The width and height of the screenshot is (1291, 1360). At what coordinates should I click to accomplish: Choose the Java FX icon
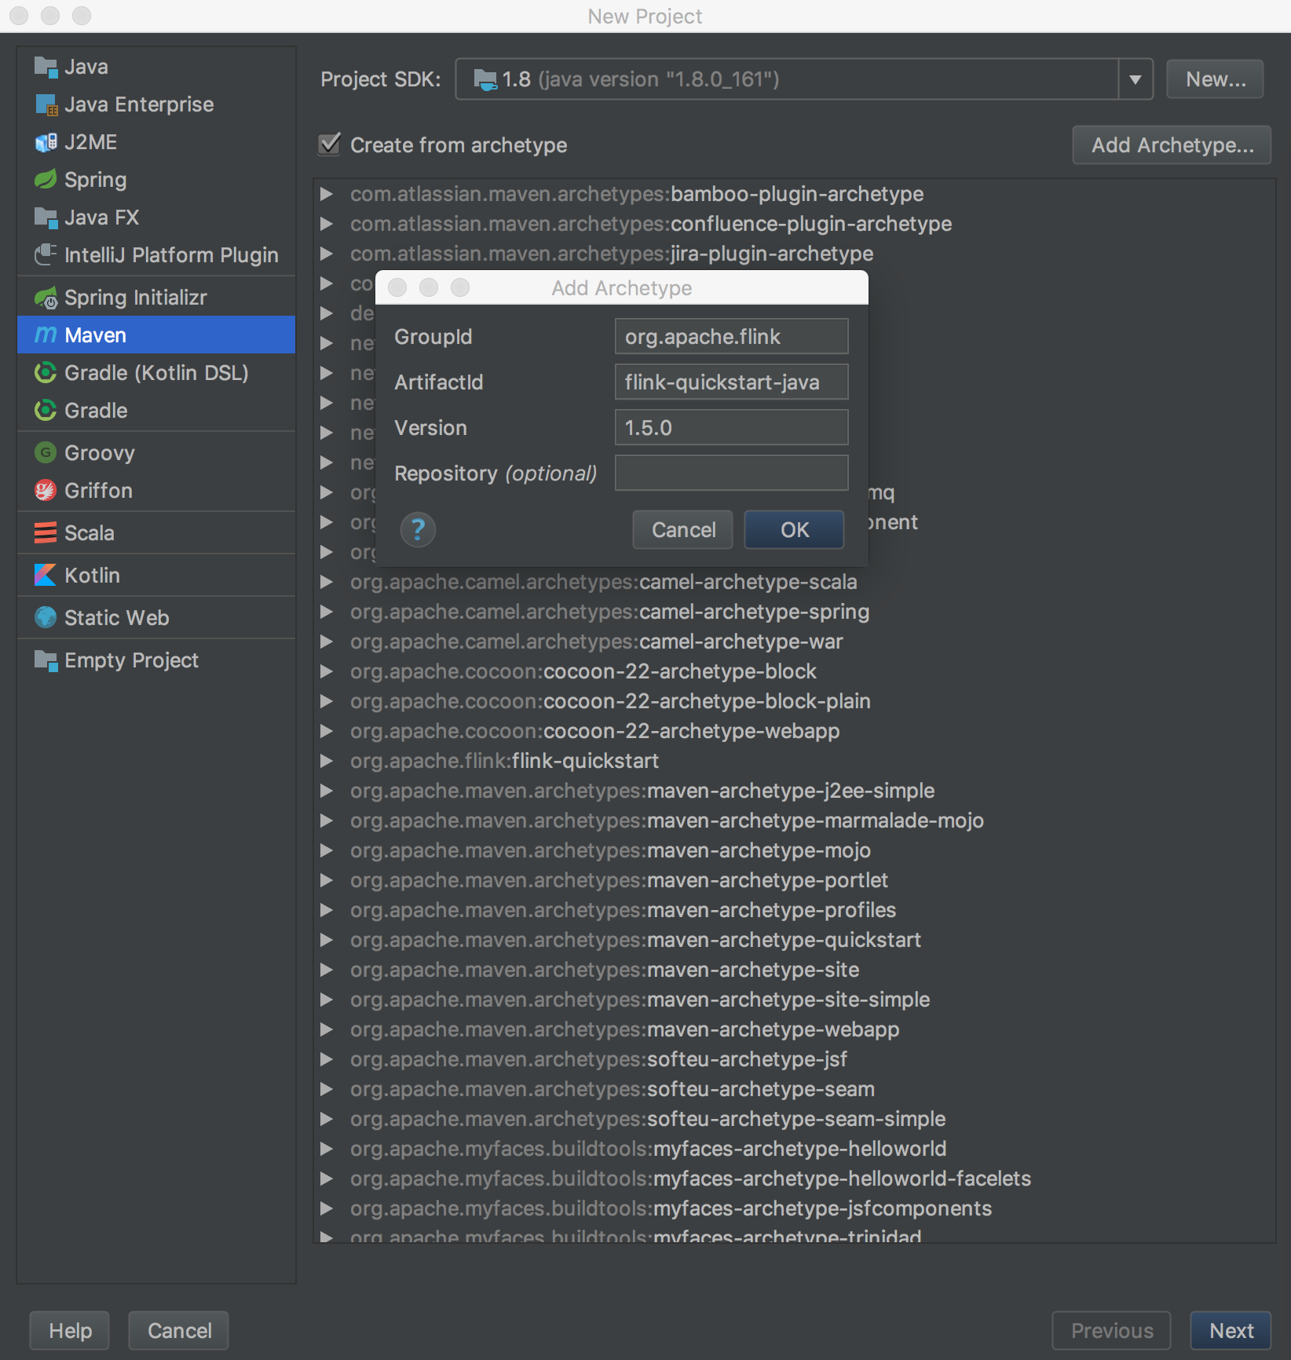pos(46,218)
